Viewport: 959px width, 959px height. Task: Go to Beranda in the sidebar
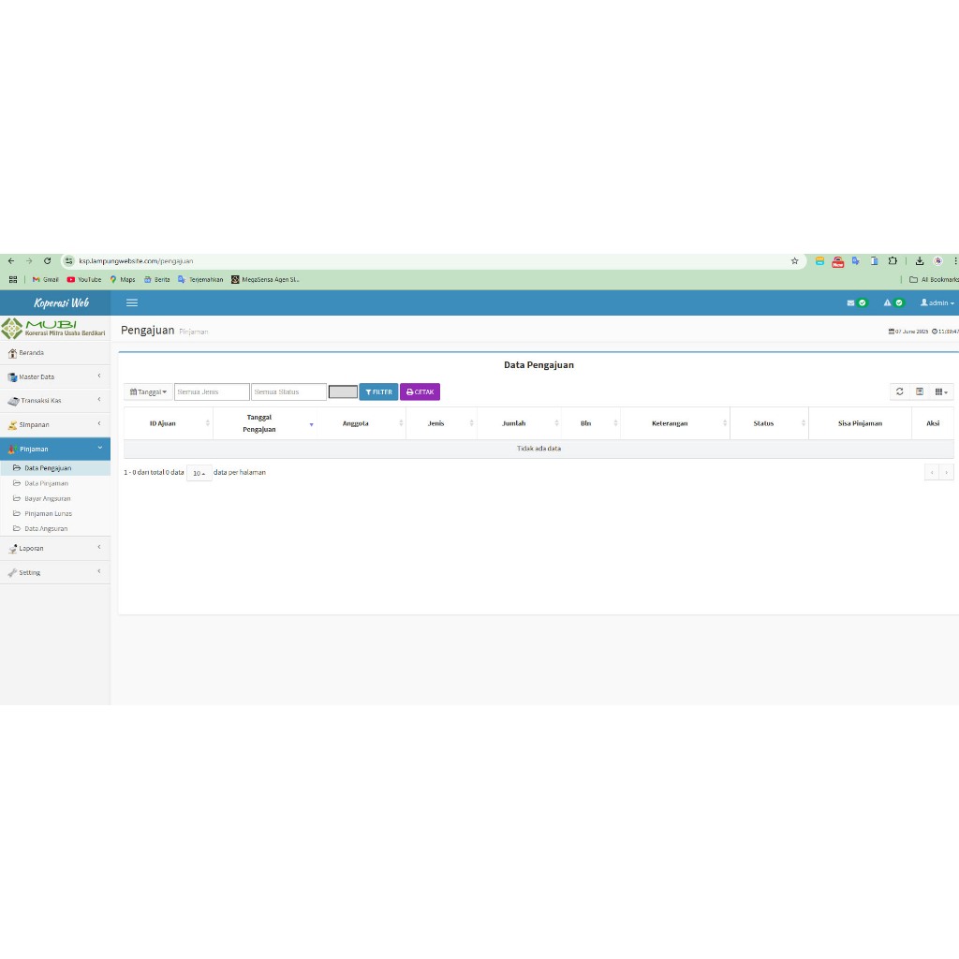[x=31, y=353]
